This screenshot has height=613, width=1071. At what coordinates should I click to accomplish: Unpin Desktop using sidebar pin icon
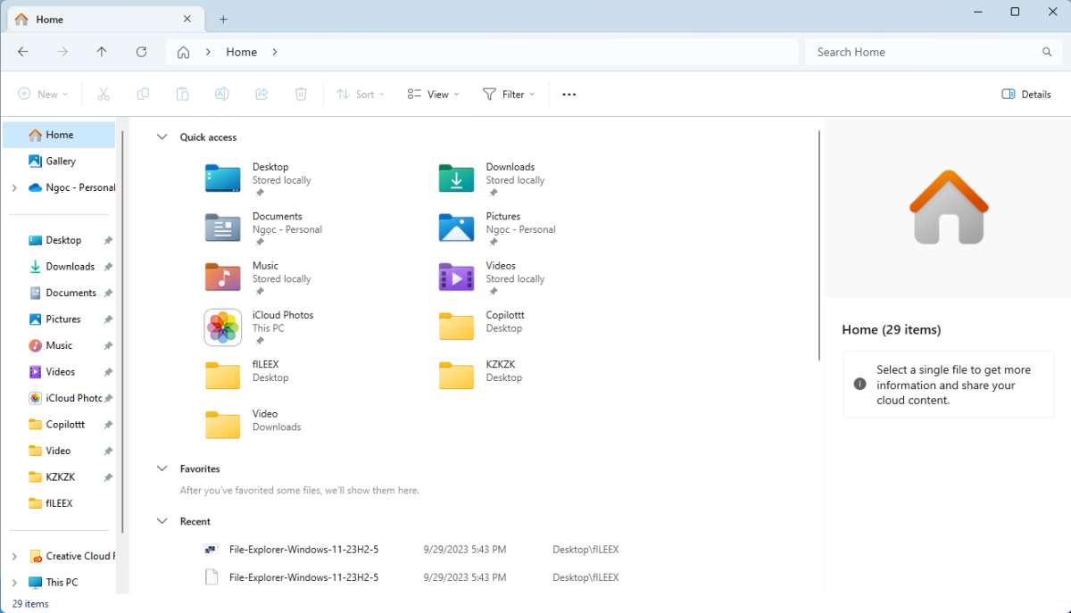tap(108, 240)
